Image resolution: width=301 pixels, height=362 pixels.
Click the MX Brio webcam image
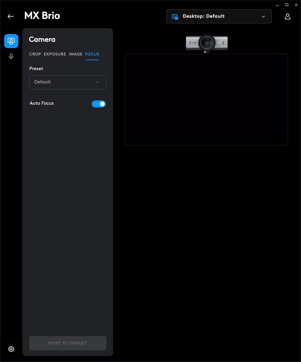(x=207, y=43)
